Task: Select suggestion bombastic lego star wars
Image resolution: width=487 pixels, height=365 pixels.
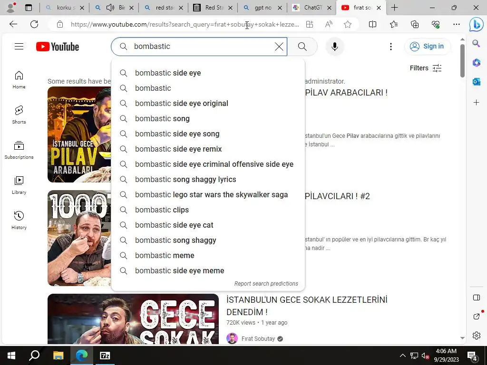Action: click(x=208, y=194)
